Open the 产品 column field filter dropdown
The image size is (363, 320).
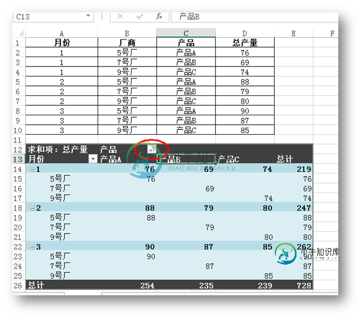click(152, 149)
